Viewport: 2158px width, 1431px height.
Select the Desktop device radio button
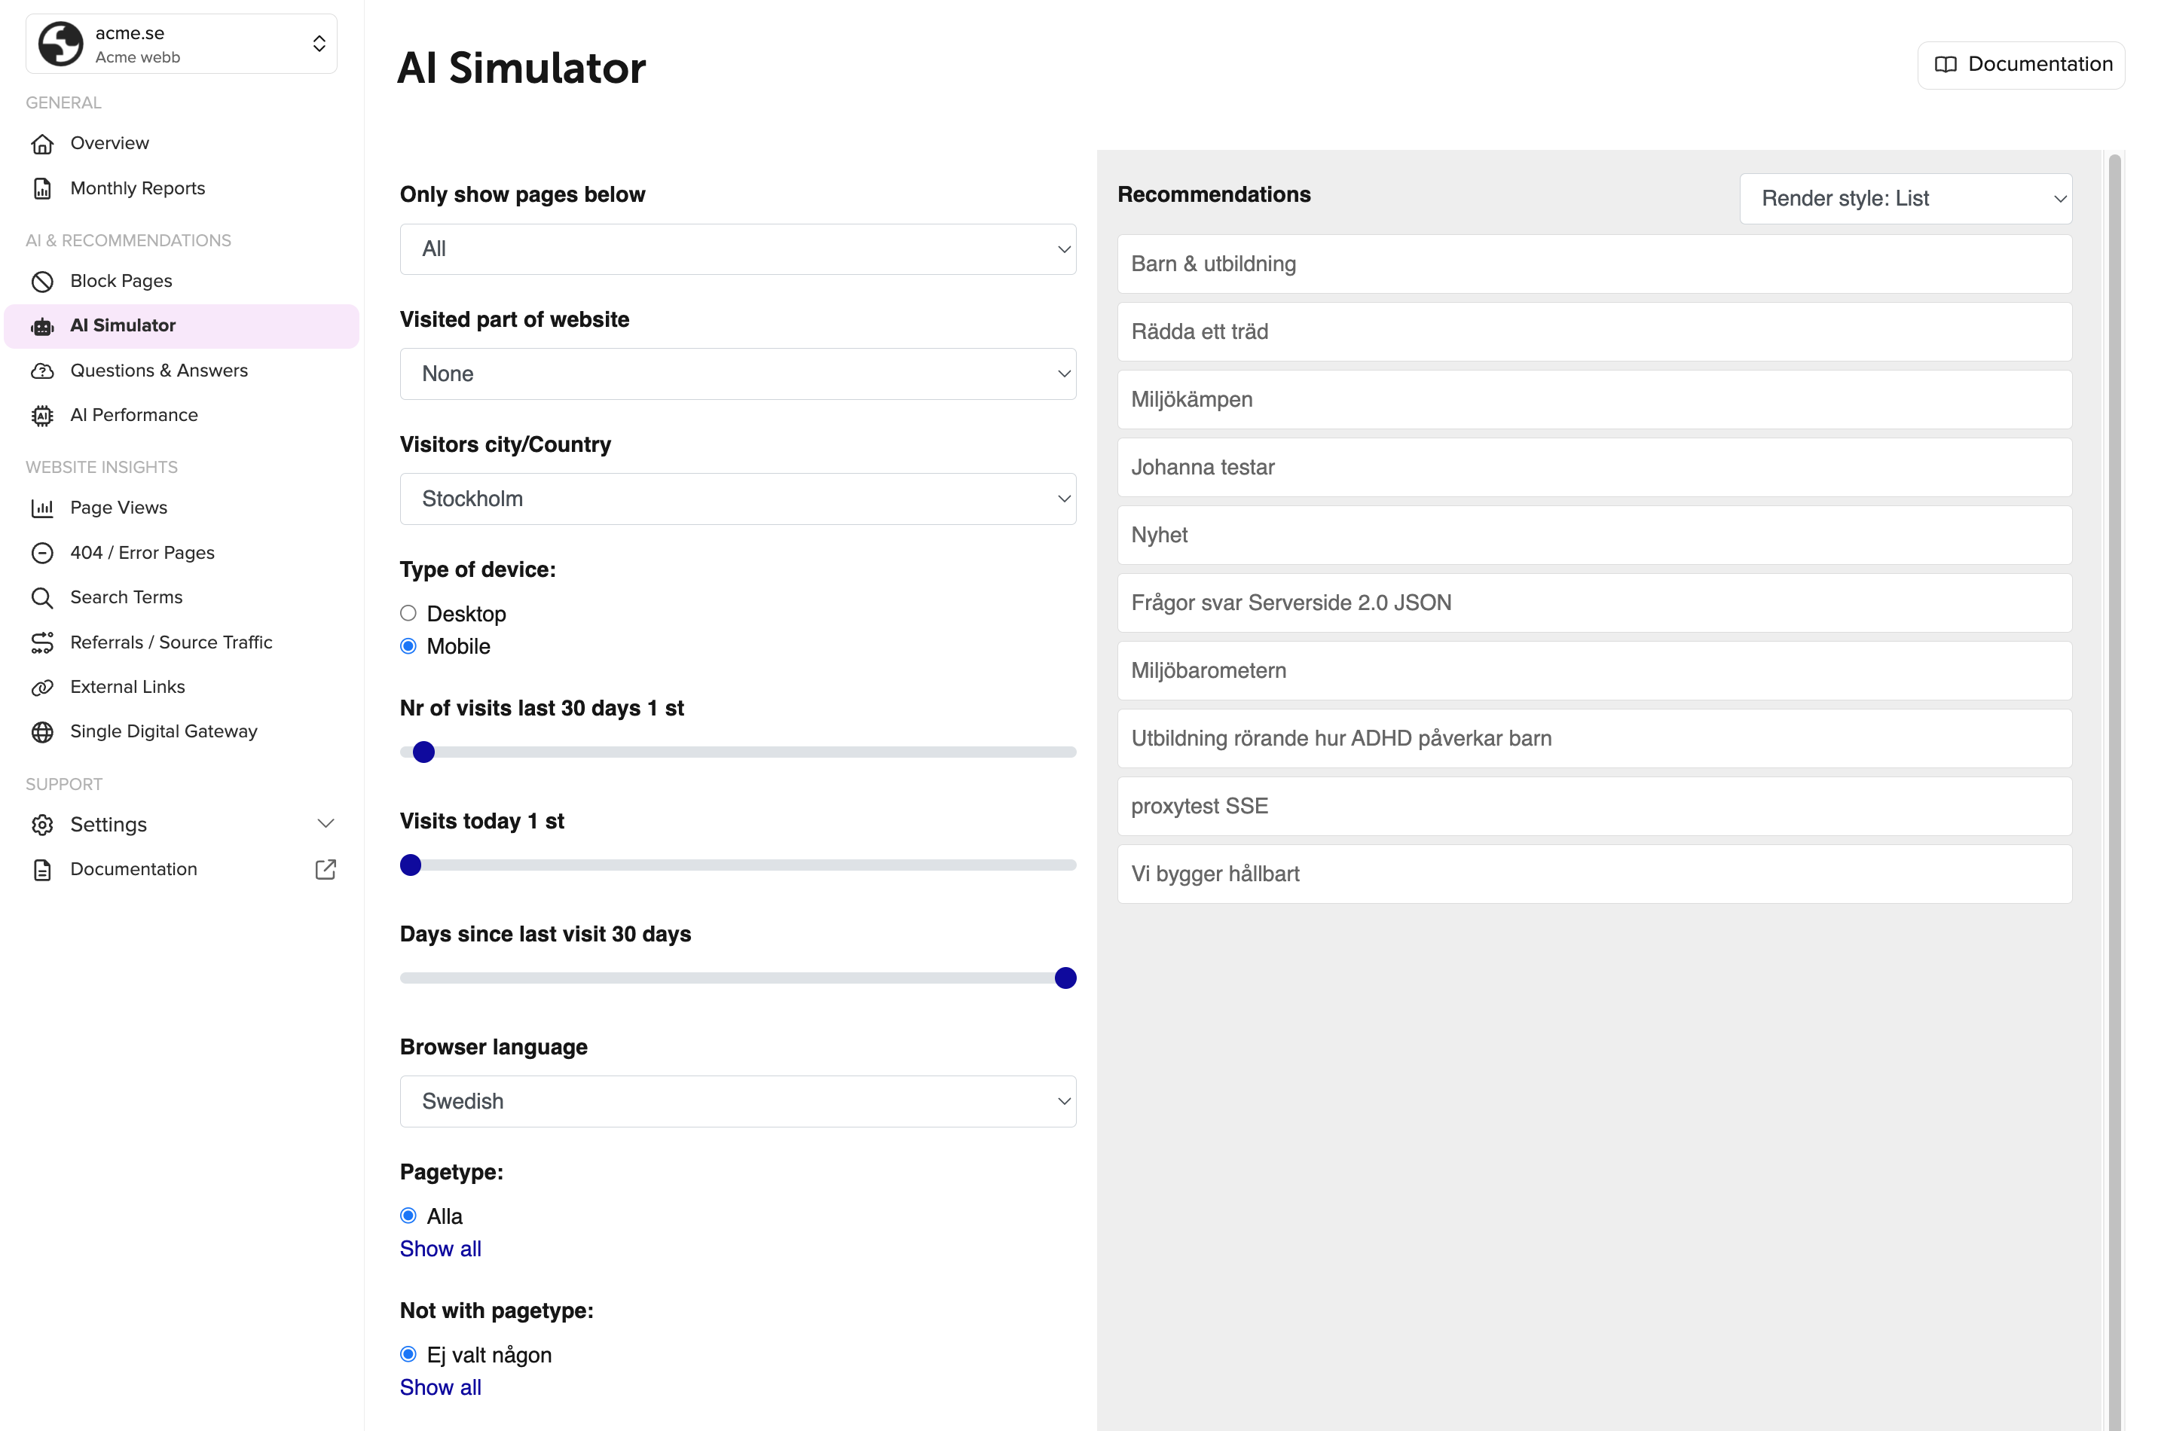(x=408, y=613)
